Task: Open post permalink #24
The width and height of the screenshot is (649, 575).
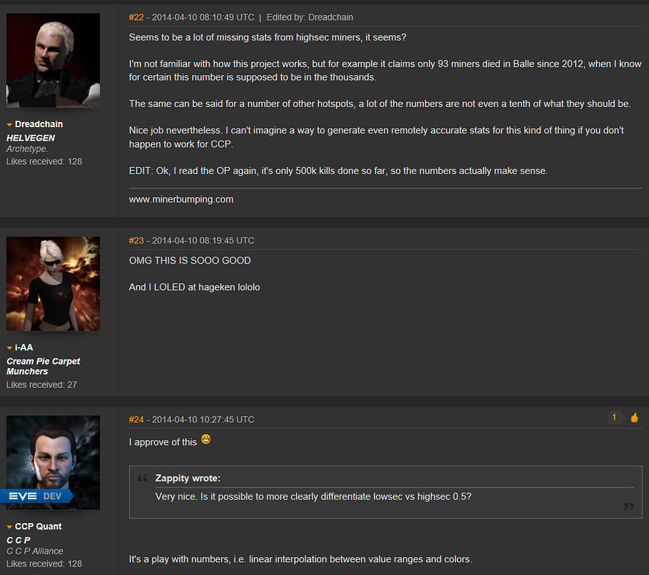Action: pyautogui.click(x=136, y=419)
